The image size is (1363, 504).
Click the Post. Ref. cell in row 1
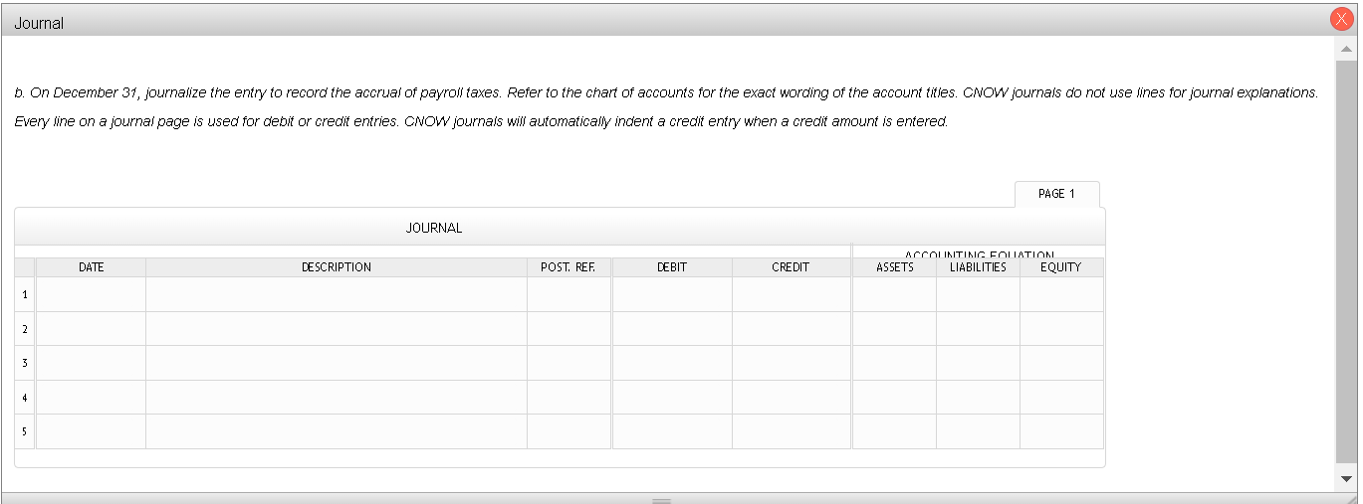tap(568, 294)
